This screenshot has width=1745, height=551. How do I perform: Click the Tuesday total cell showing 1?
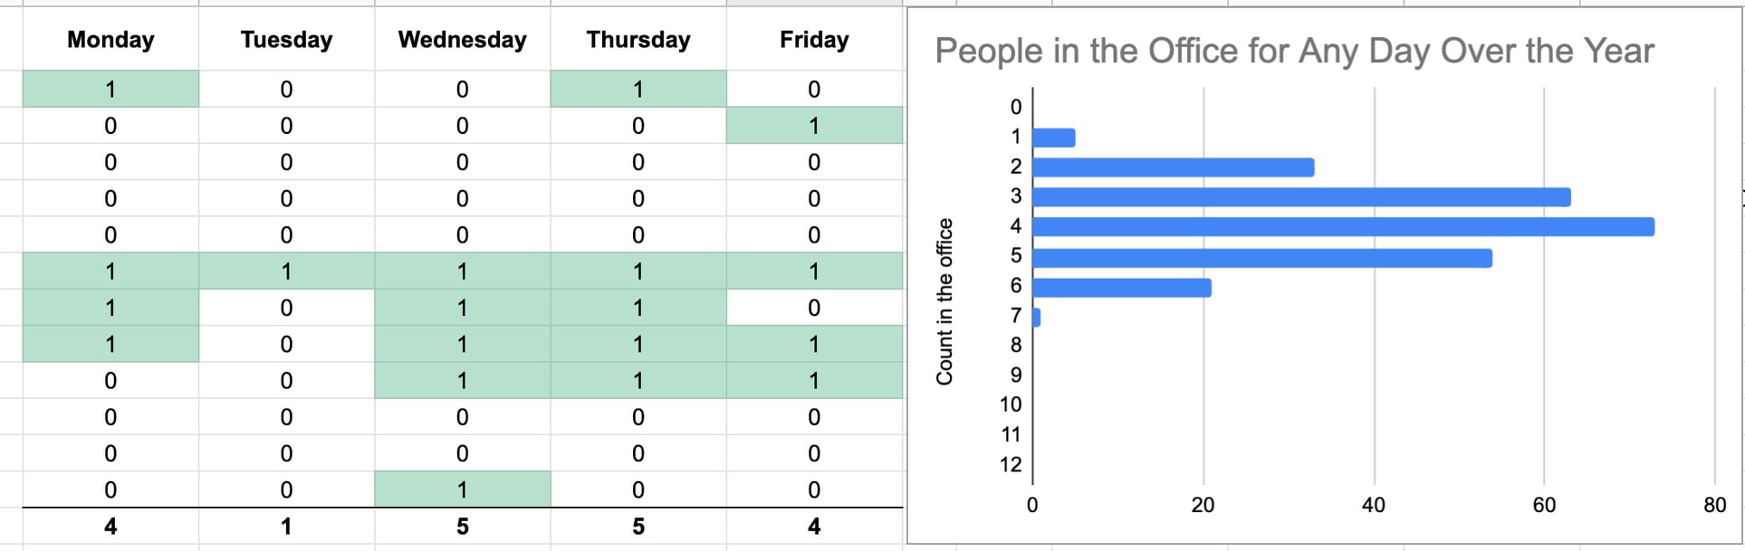pyautogui.click(x=286, y=527)
